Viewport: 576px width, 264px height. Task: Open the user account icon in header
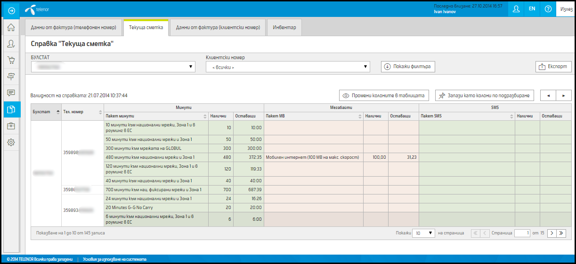pyautogui.click(x=516, y=9)
